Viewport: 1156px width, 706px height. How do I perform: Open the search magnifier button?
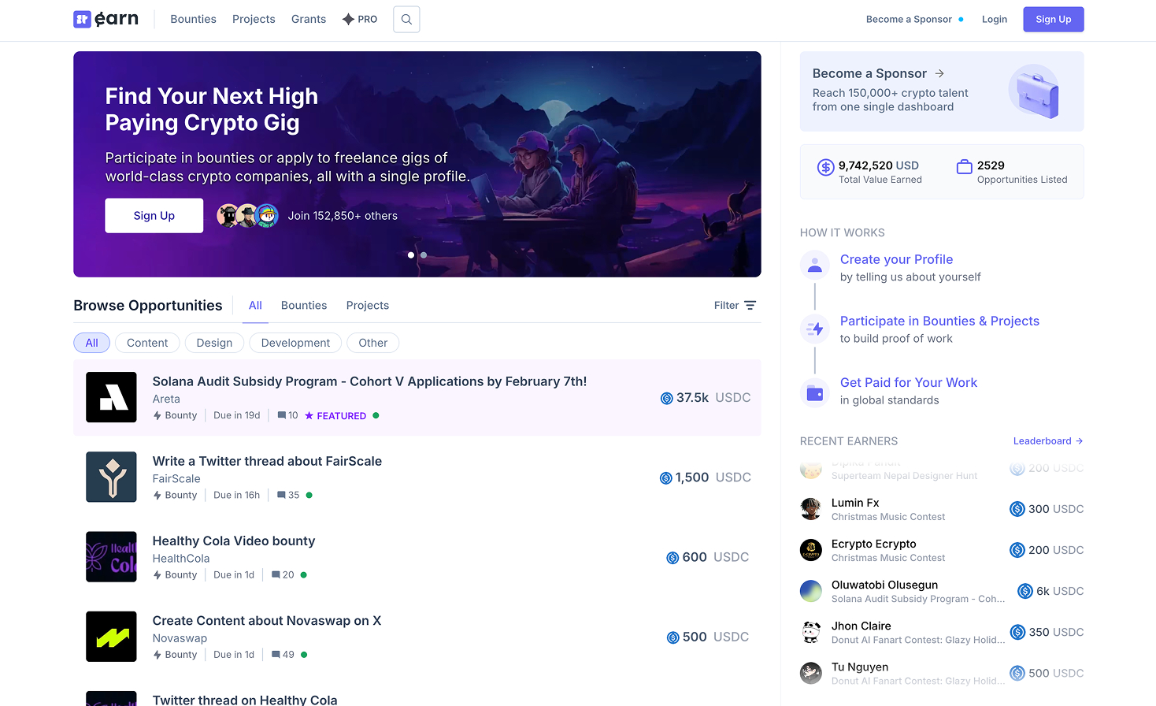pos(406,19)
